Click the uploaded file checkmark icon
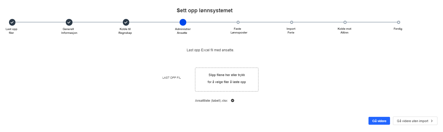This screenshot has height=132, width=443. tap(233, 101)
